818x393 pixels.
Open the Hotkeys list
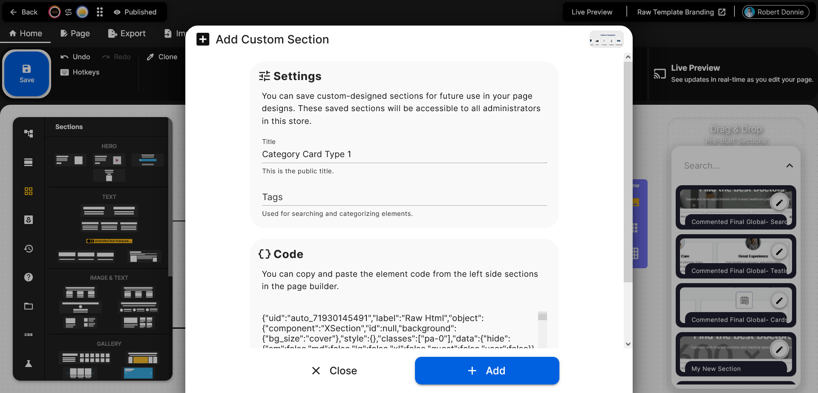pos(80,72)
